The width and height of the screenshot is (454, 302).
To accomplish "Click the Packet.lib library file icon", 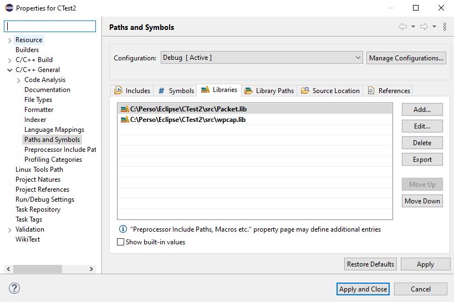I will [x=124, y=109].
